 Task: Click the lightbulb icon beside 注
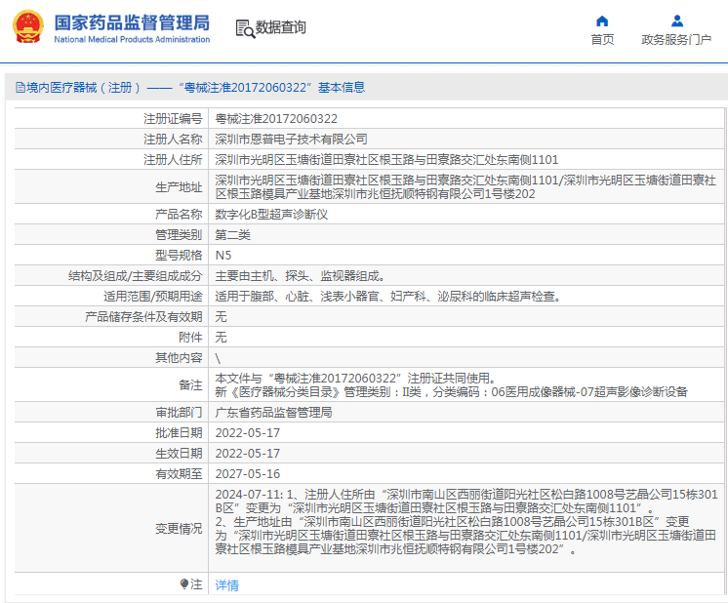click(184, 583)
